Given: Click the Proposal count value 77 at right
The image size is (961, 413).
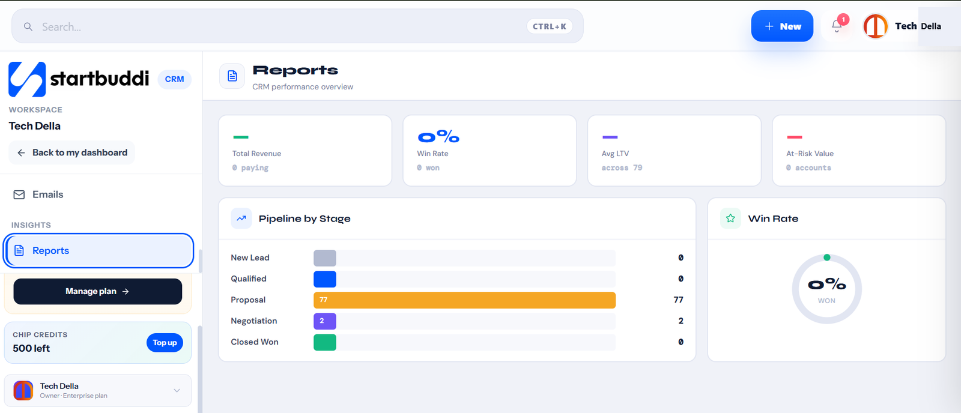Looking at the screenshot, I should click(x=678, y=300).
